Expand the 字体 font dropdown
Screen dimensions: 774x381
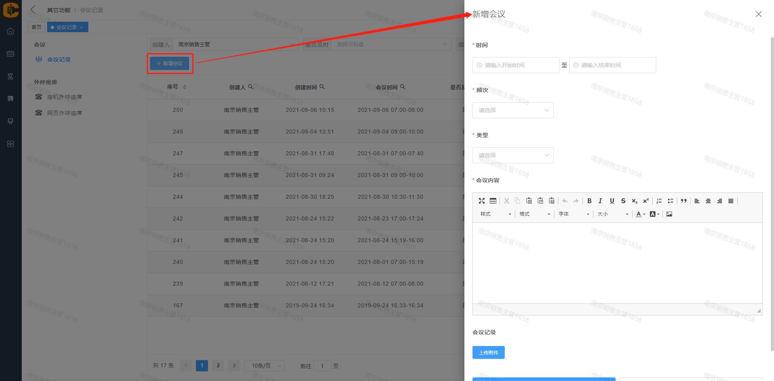tap(574, 214)
